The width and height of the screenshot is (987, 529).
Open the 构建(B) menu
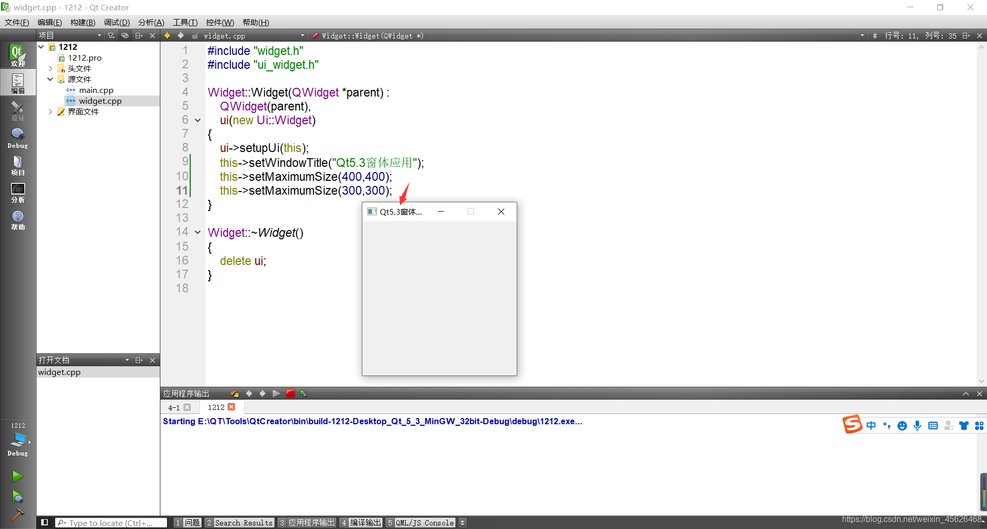(x=83, y=22)
